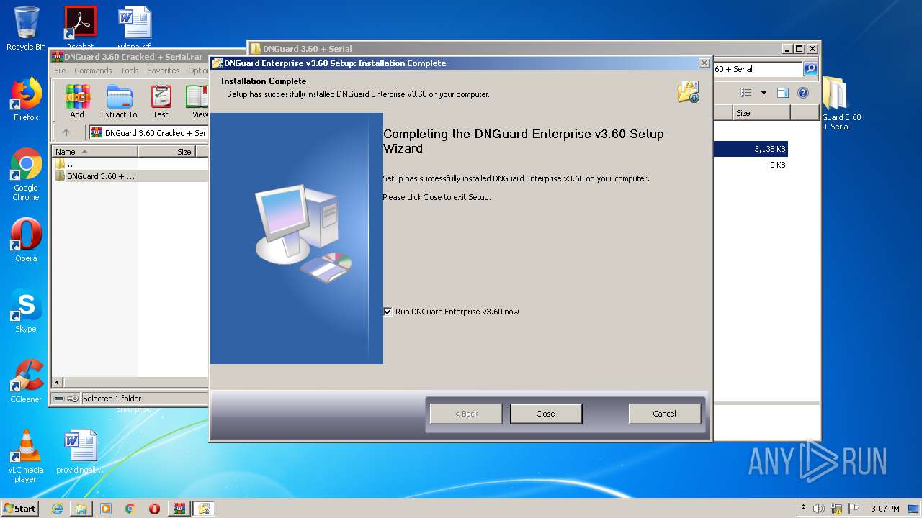Toggle Explorer preview pane icon

(x=783, y=93)
